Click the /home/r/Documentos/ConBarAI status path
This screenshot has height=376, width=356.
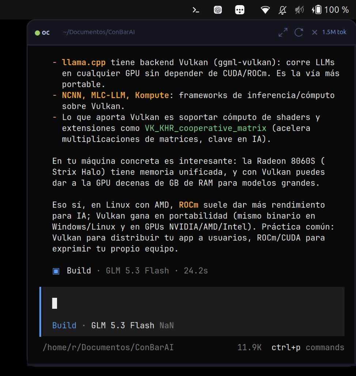[x=108, y=347]
